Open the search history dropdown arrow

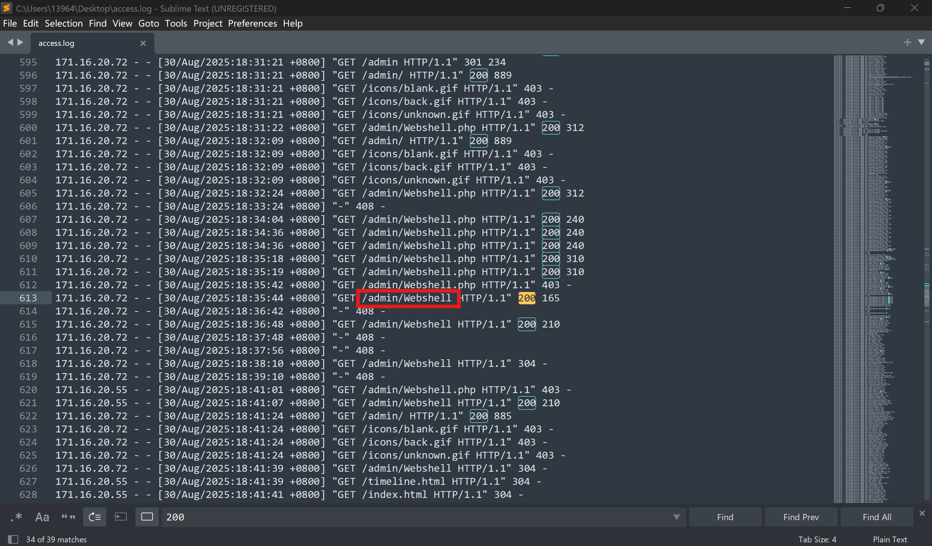click(x=676, y=517)
